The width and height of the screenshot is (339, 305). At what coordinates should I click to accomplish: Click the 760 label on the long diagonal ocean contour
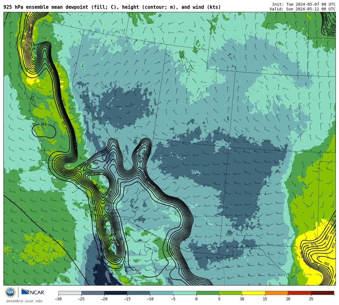50,236
